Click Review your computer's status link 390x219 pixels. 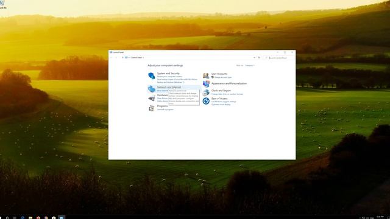[169, 77]
